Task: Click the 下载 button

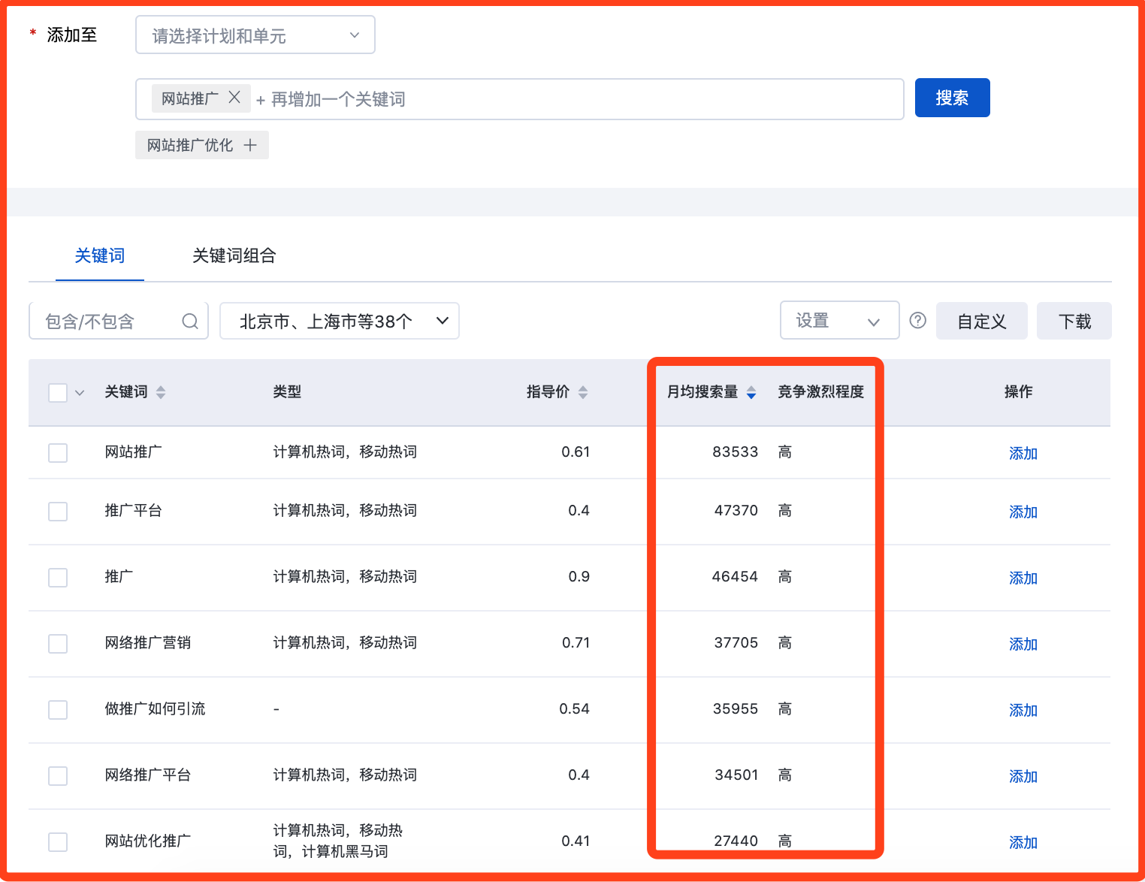Action: point(1074,322)
